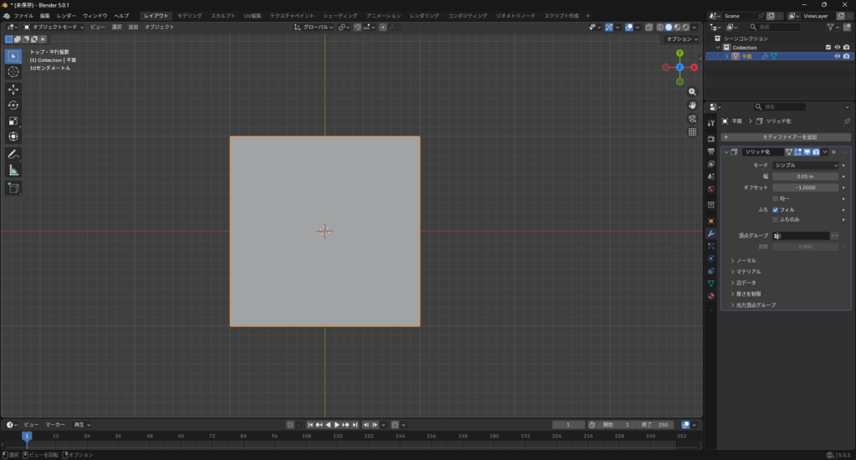Open the モード dropdown set to シンプル

[805, 166]
